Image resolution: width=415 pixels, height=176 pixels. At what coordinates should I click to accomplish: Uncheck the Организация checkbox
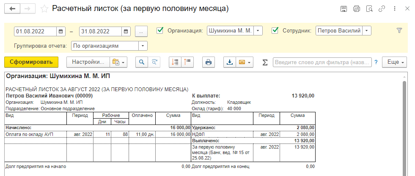(x=160, y=30)
